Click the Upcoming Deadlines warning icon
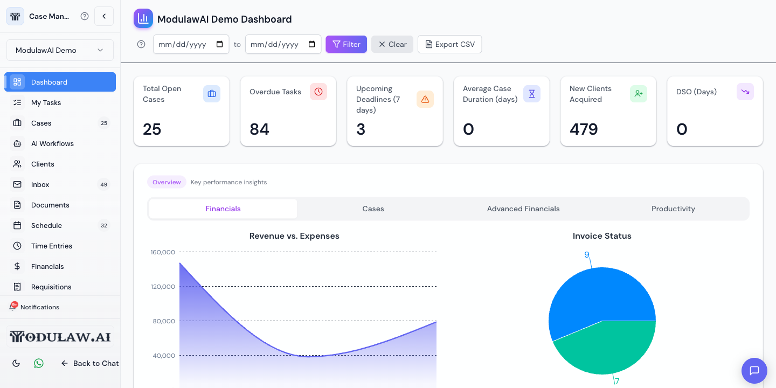776x388 pixels. tap(425, 99)
